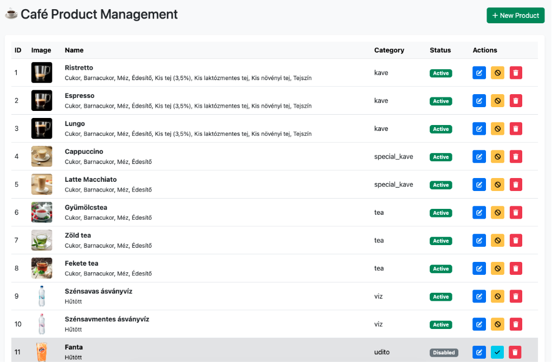Edit the Szénsavas ásványvíz product
Screen dimensions: 552x362
(479, 297)
